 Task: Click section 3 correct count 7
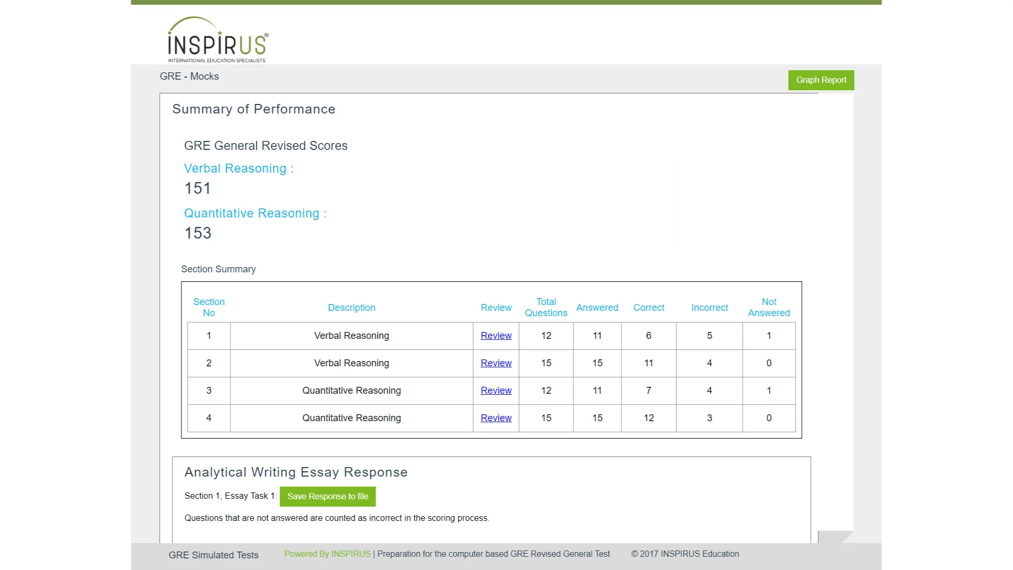click(x=649, y=391)
